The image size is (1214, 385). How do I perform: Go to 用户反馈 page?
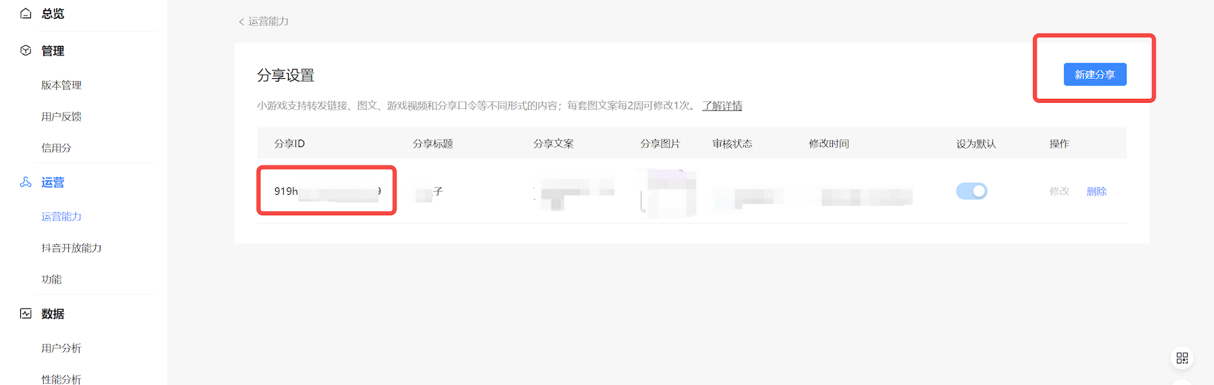point(61,117)
